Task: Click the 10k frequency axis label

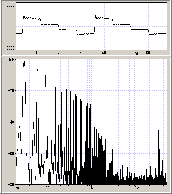Action: pyautogui.click(x=136, y=188)
